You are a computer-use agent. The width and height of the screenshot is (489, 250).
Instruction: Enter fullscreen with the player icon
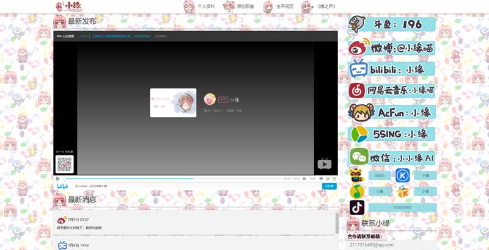pyautogui.click(x=334, y=179)
